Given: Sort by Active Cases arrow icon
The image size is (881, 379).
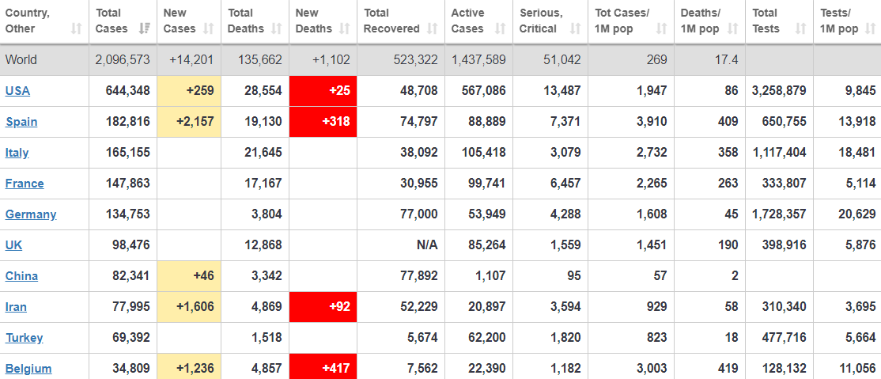Looking at the screenshot, I should coord(501,29).
